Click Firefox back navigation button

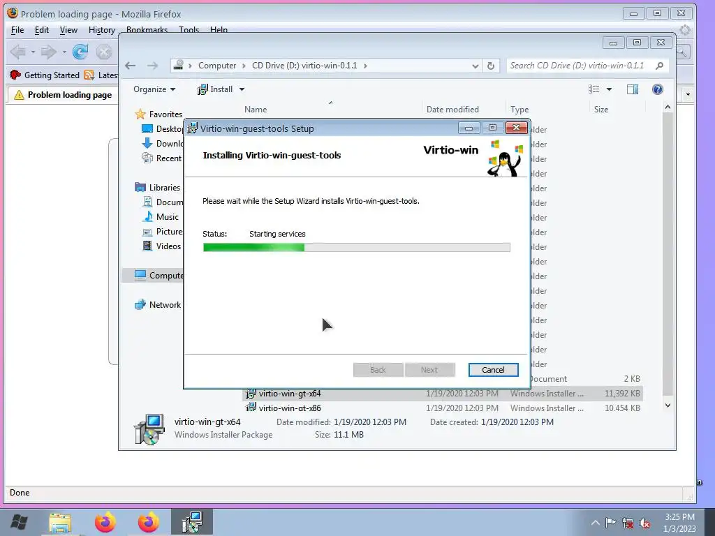coord(18,52)
